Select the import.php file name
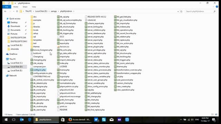The image size is (221, 124). tap(65, 56)
